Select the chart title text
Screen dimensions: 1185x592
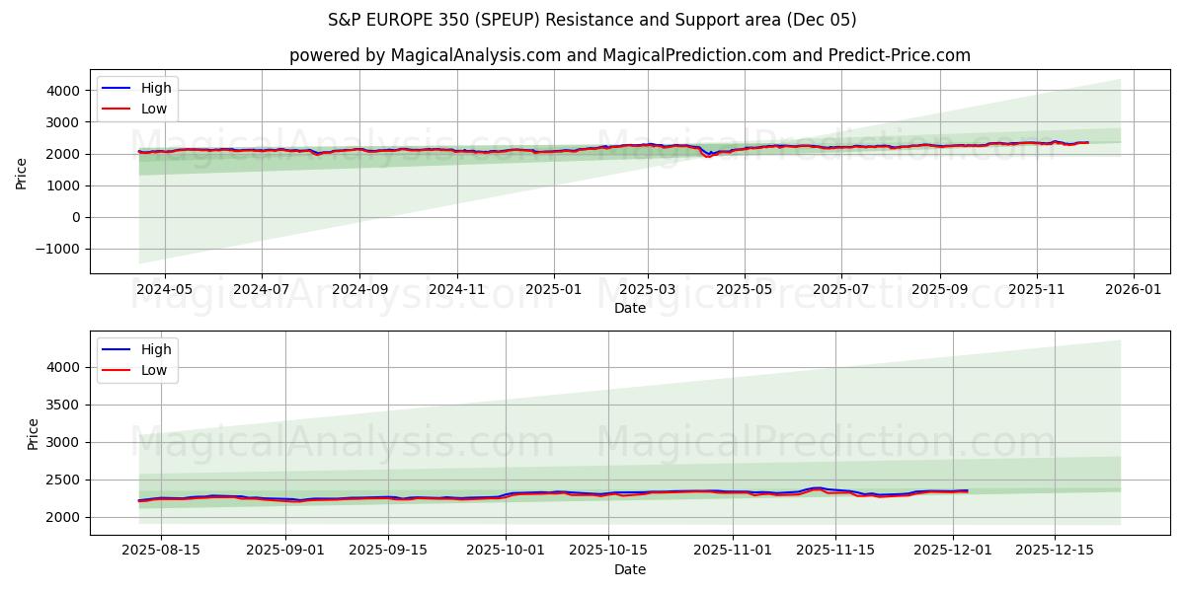[592, 19]
